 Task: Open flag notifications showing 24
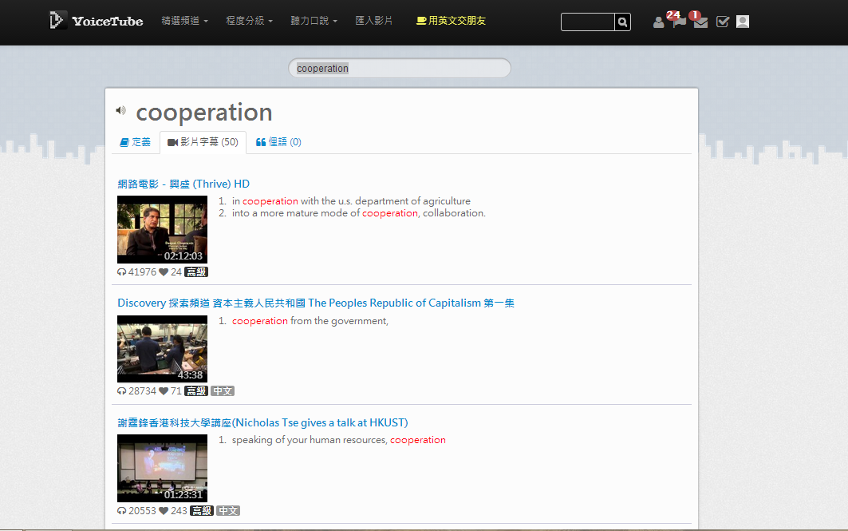tap(679, 22)
